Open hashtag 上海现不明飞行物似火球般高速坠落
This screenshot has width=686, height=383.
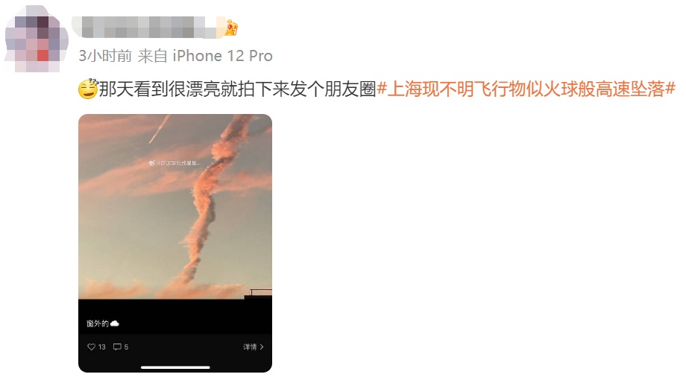pyautogui.click(x=526, y=89)
